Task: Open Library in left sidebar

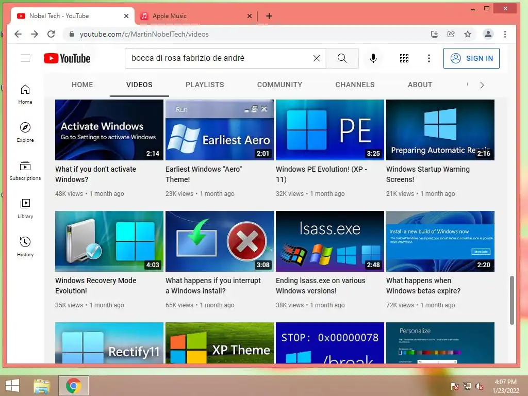Action: coord(25,209)
